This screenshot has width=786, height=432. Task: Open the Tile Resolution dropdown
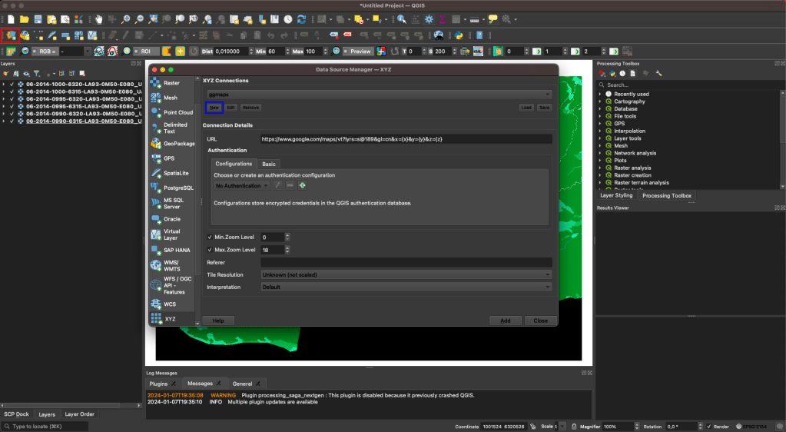click(406, 274)
